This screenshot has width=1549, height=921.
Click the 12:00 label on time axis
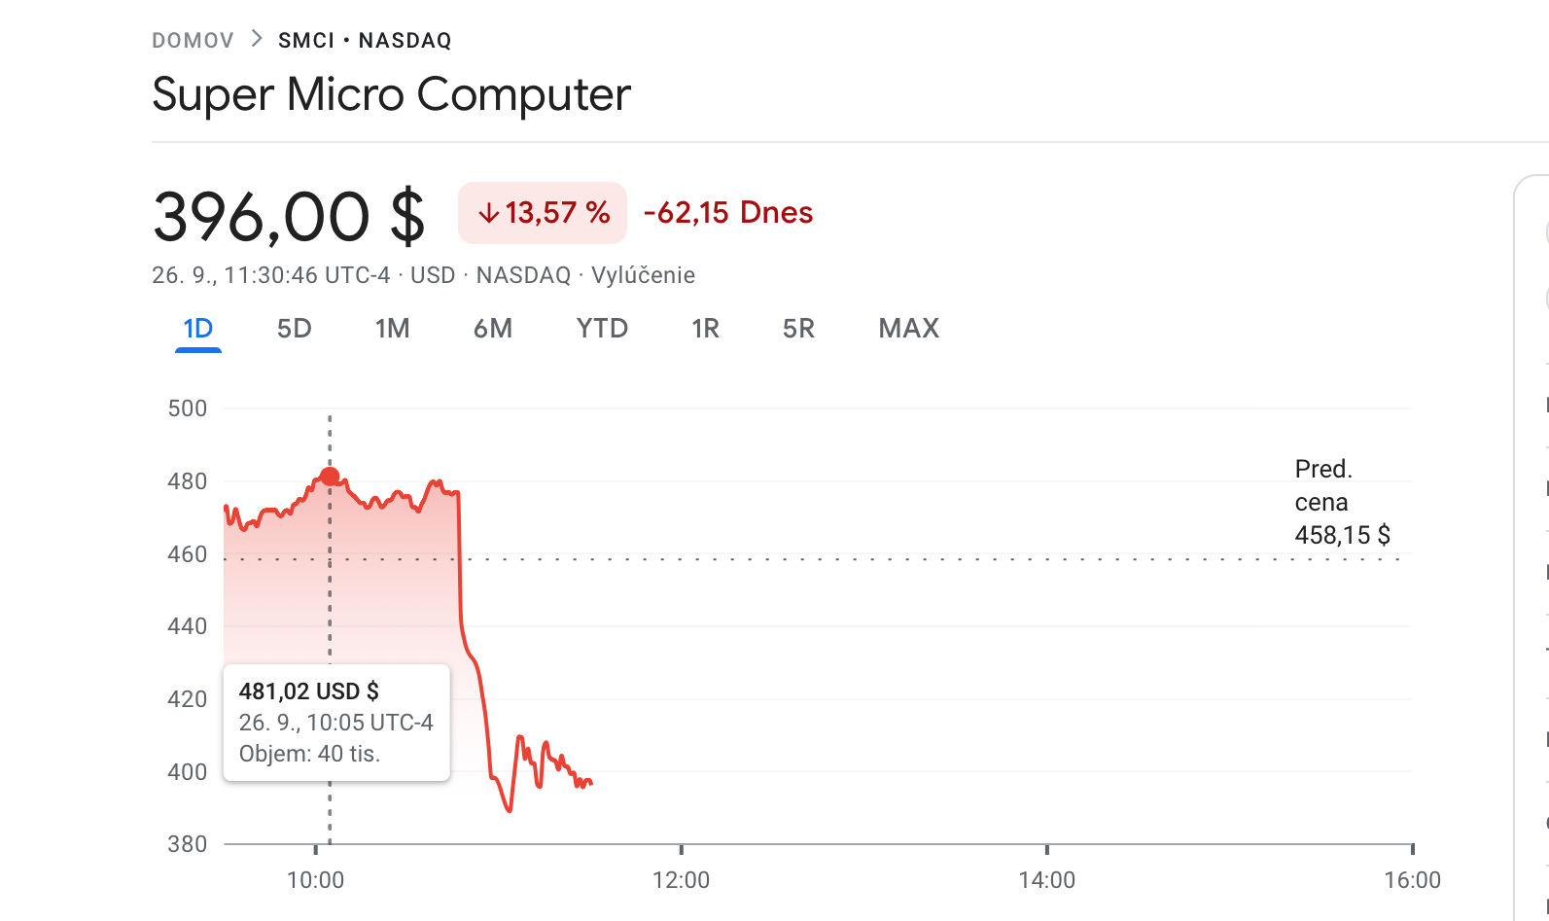click(681, 880)
